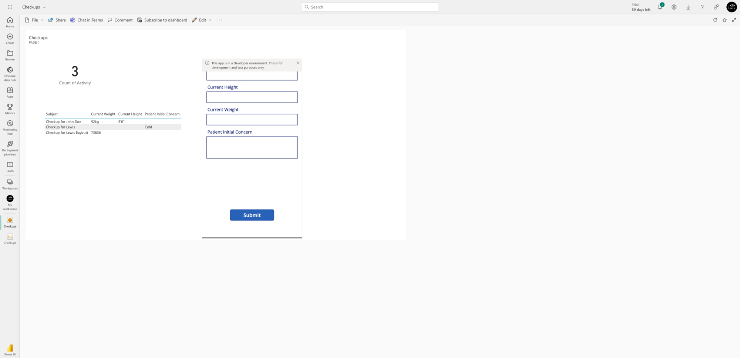The image size is (740, 358).
Task: Click the notifications bell icon
Action: [660, 7]
